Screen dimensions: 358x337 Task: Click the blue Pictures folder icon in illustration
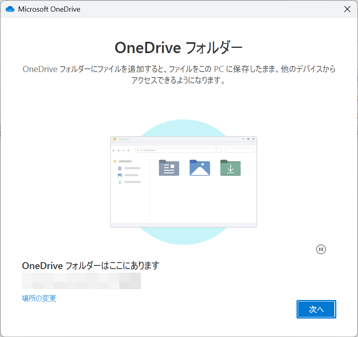pos(200,168)
